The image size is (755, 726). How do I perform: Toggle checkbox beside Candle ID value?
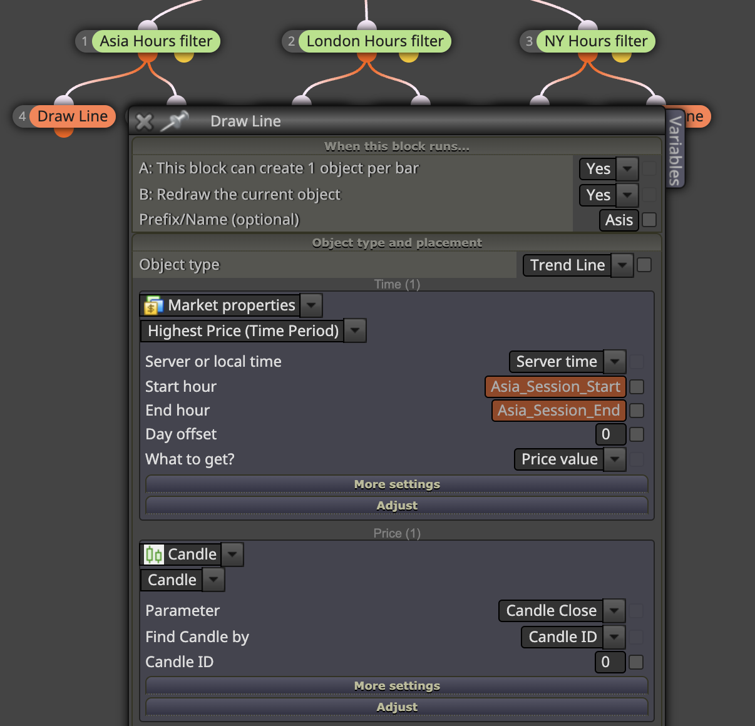click(x=636, y=662)
